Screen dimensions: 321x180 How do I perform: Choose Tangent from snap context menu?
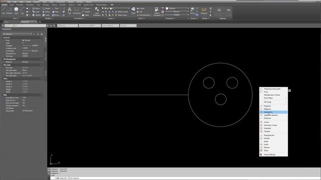coord(273,131)
